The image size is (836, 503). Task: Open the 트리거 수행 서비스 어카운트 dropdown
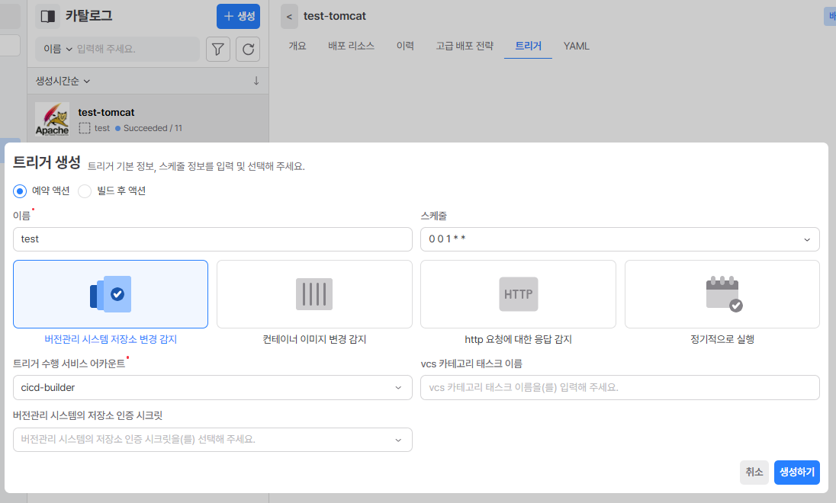pos(213,387)
